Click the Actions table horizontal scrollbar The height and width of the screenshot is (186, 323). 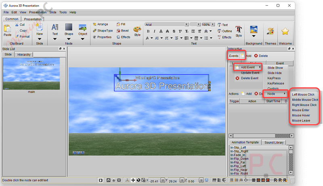[x=261, y=136]
